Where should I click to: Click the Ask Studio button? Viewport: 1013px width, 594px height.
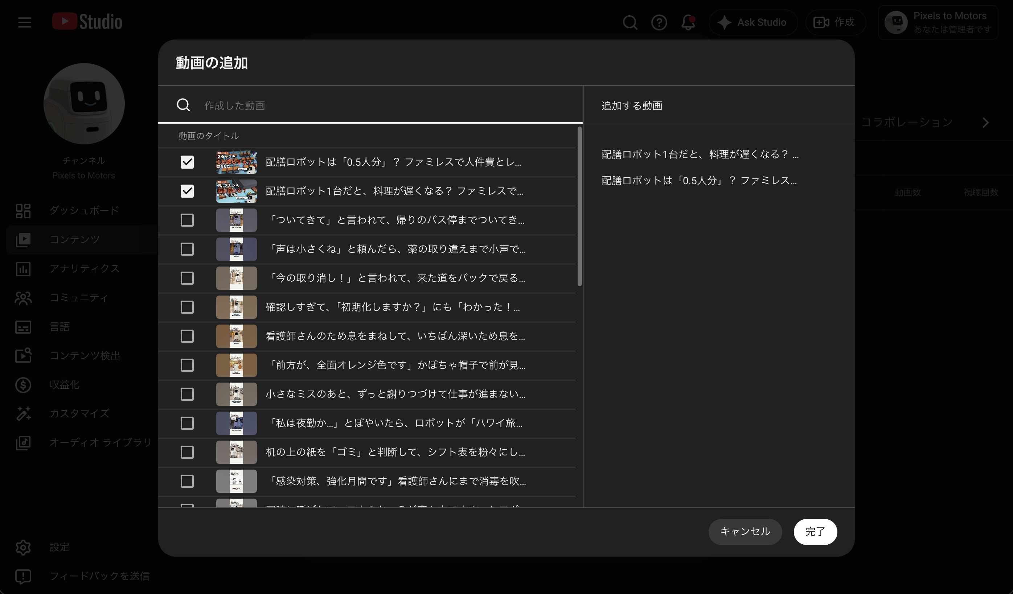pyautogui.click(x=752, y=22)
